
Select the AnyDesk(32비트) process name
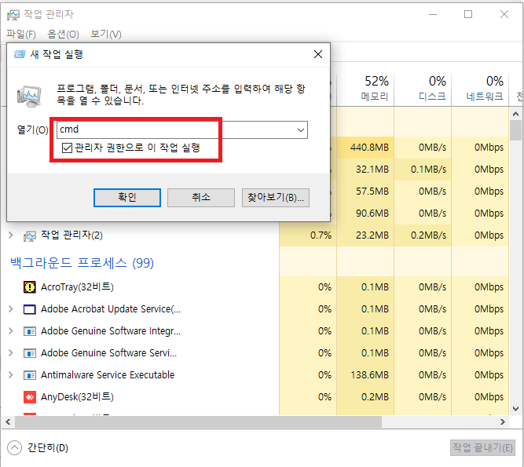pyautogui.click(x=77, y=397)
